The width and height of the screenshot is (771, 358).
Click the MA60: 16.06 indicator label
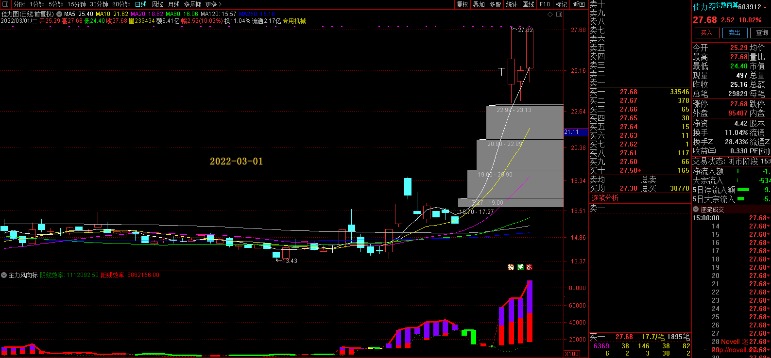[x=182, y=14]
